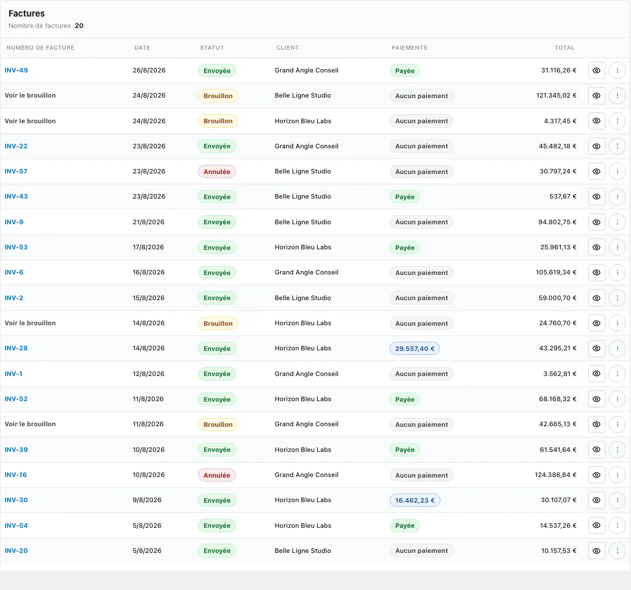631x590 pixels.
Task: Open the three-dot menu for INV-49
Action: pos(617,70)
